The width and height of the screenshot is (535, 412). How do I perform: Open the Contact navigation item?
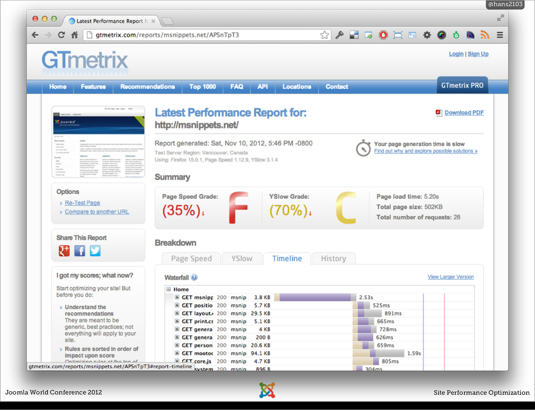tap(337, 87)
